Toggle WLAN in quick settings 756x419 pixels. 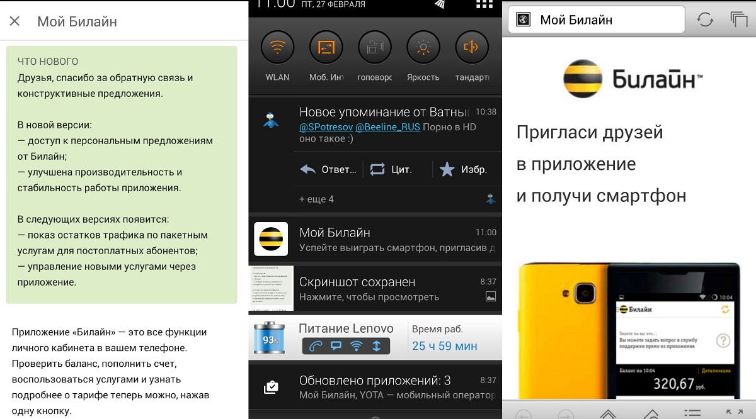point(277,47)
